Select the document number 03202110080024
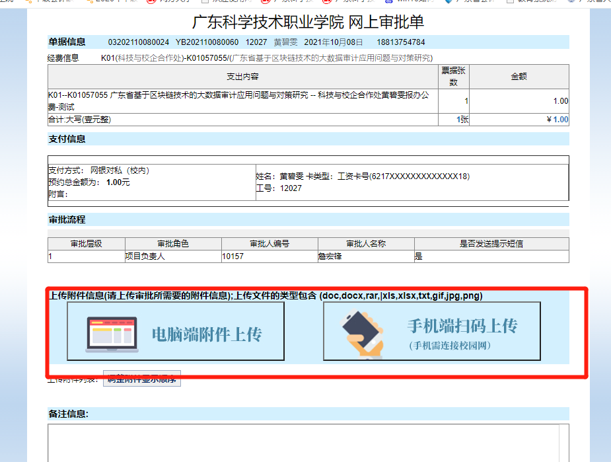 tap(138, 42)
